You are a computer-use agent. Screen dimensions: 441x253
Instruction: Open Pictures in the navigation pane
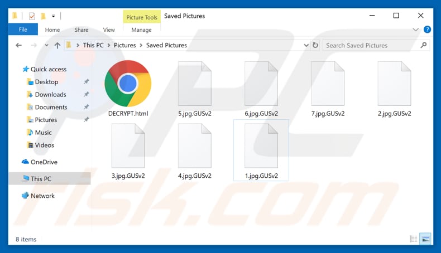[46, 120]
